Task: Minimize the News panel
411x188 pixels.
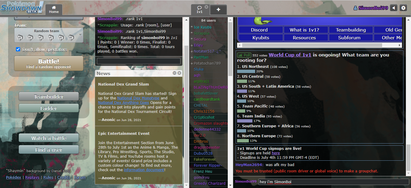Action: point(175,73)
